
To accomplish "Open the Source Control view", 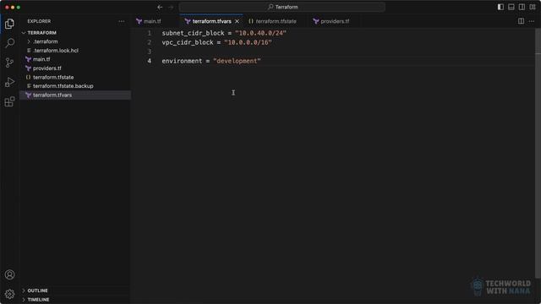I will 9,62.
